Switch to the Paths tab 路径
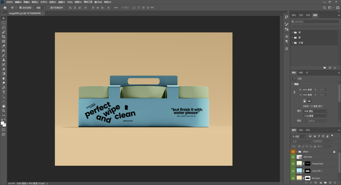This screenshot has height=185, width=341. tap(308, 130)
